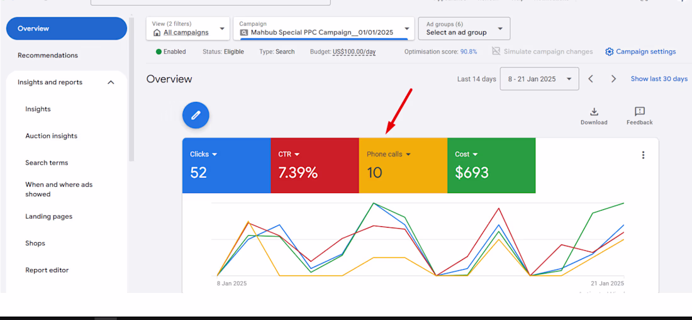Open the CTR metric dropdown

297,154
